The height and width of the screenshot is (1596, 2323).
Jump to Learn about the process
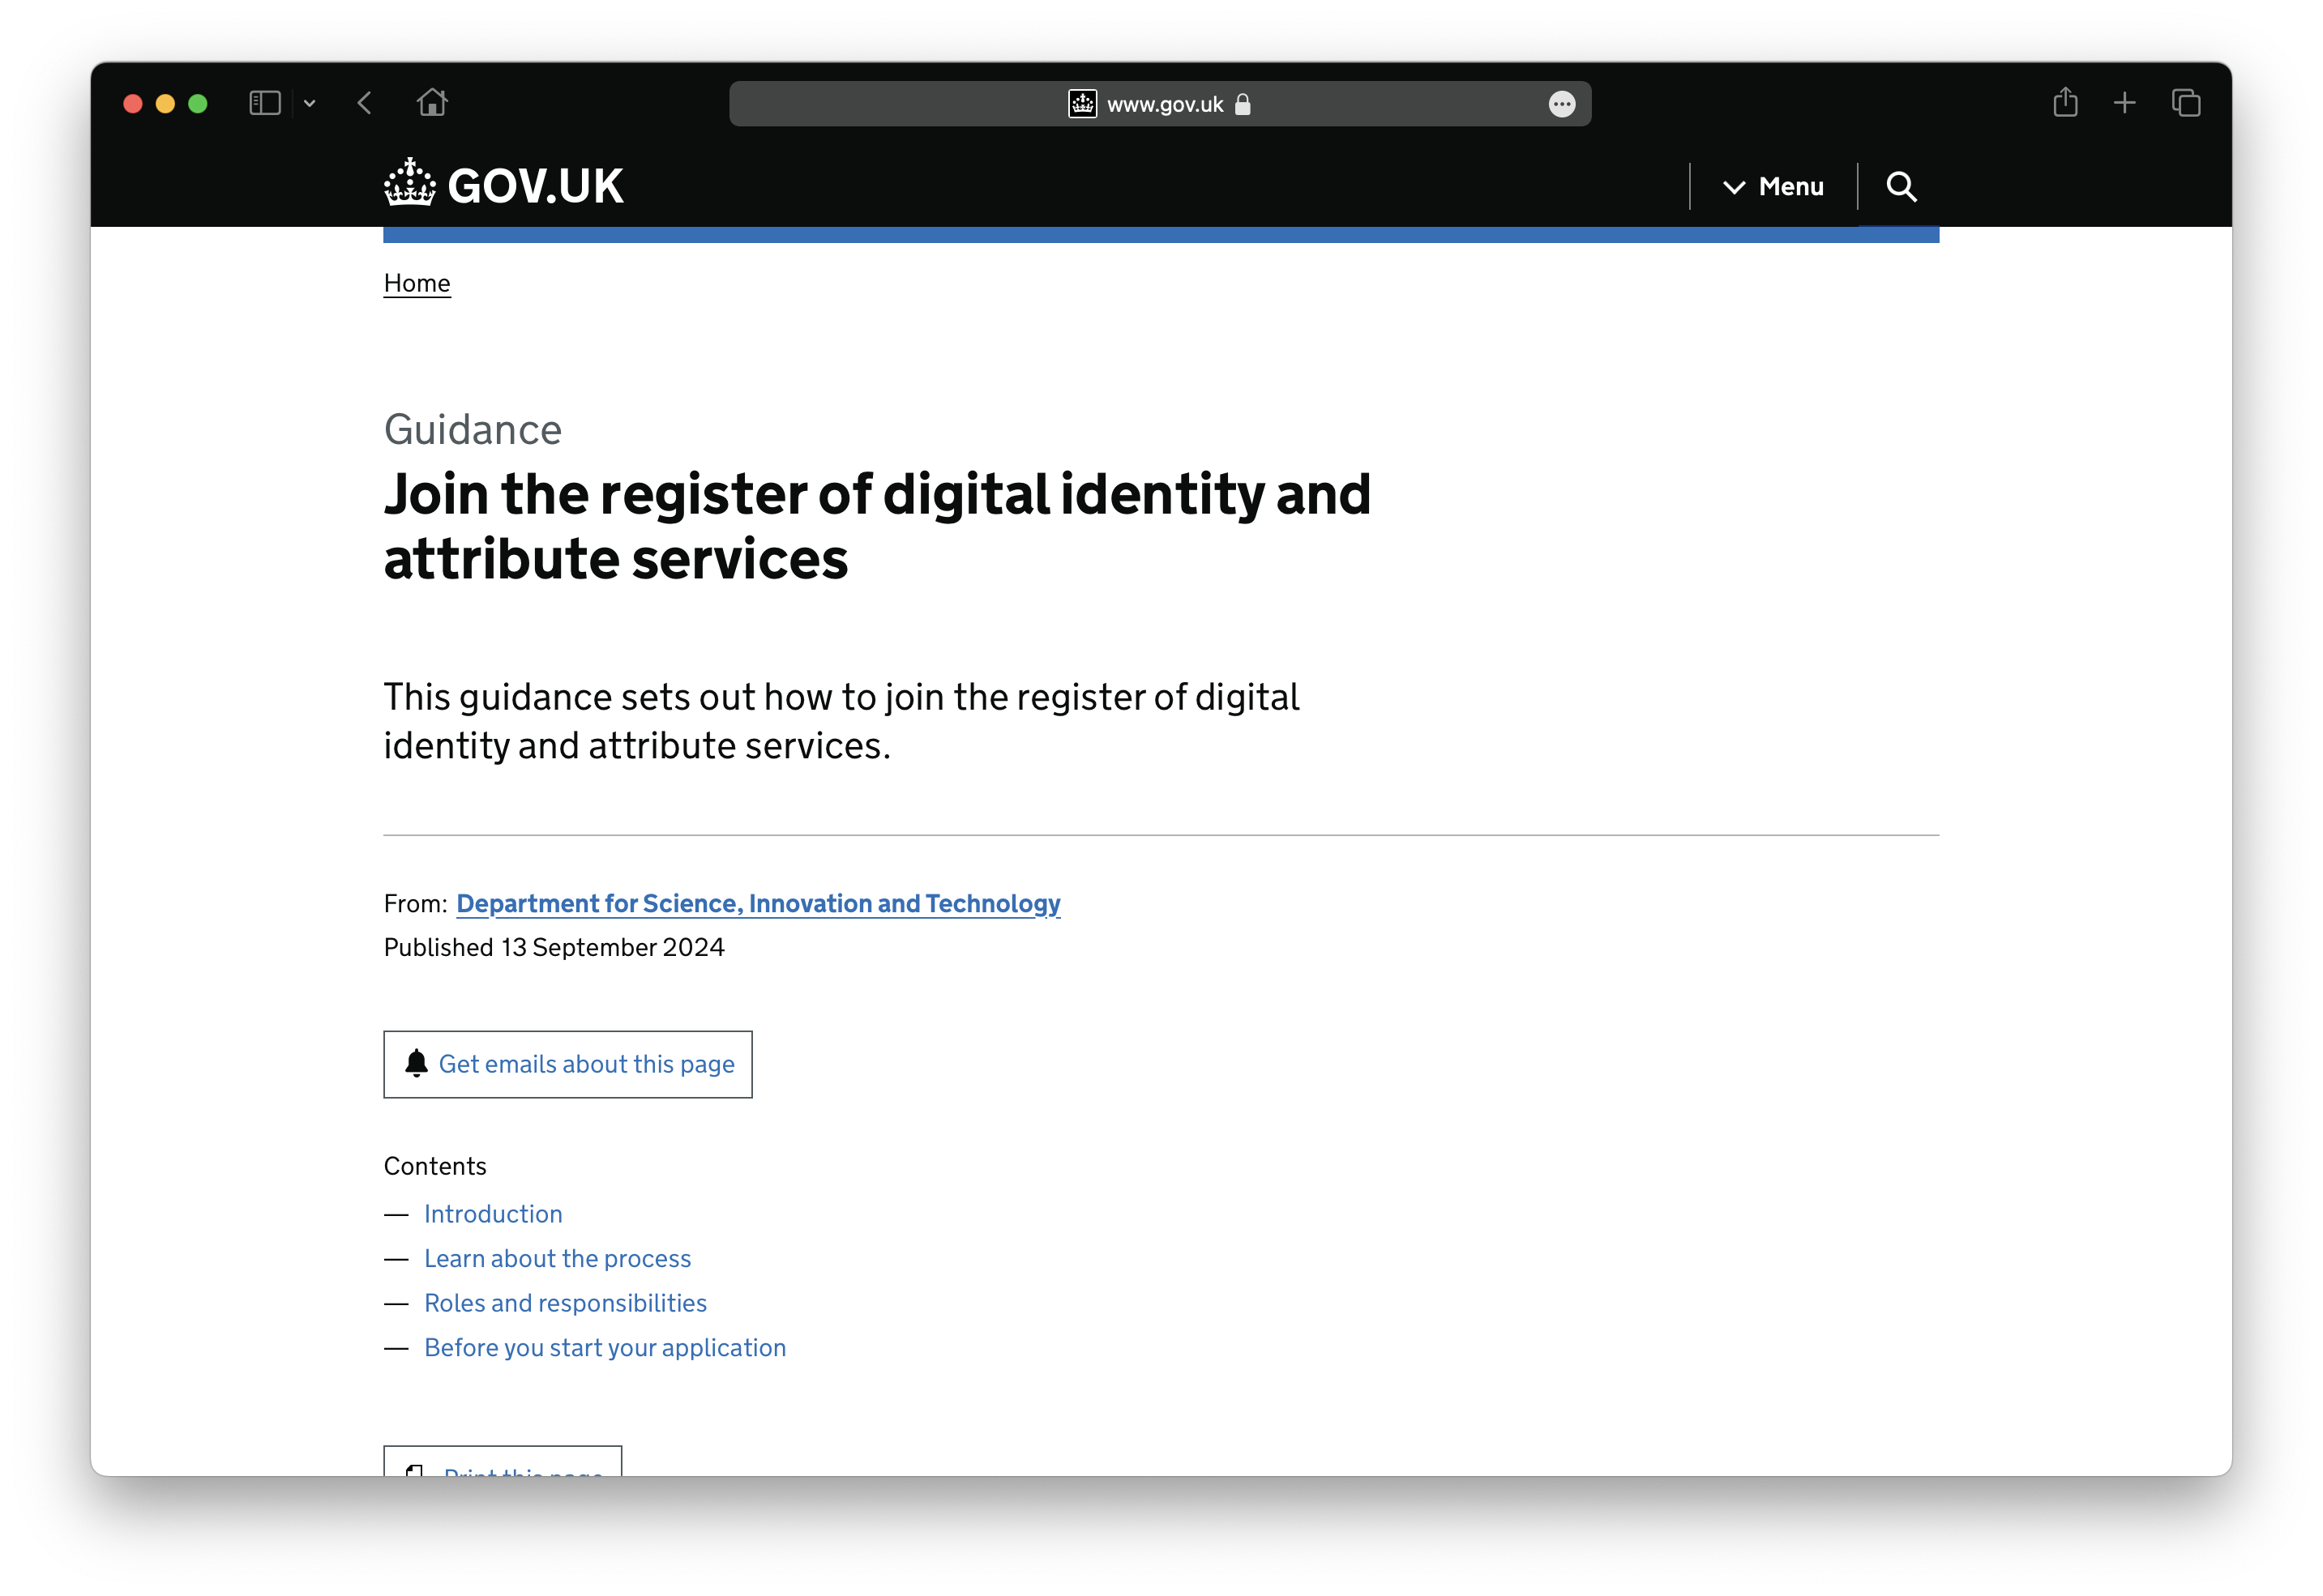click(x=557, y=1258)
